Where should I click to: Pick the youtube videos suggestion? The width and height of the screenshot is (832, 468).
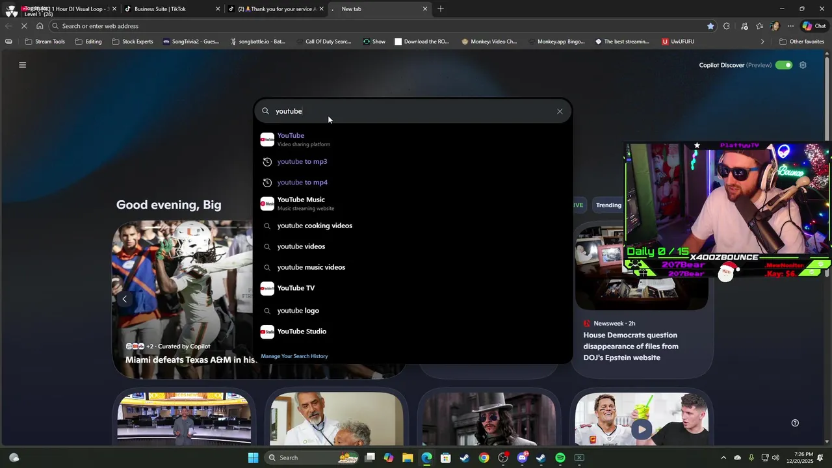[x=413, y=246]
